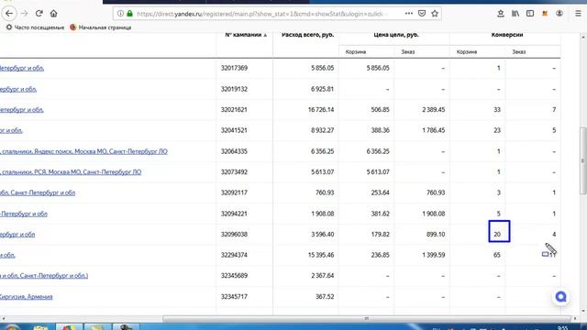587x330 pixels.
Task: Open campaign link in row 32017369
Action: pyautogui.click(x=22, y=68)
